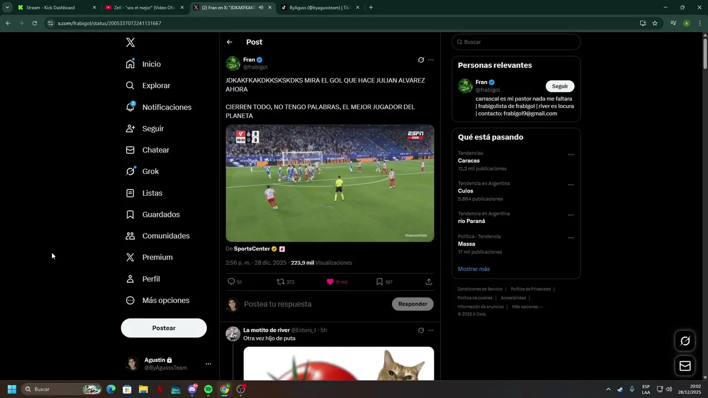
Task: Click the reply icon with 51 comments
Action: coord(232,282)
